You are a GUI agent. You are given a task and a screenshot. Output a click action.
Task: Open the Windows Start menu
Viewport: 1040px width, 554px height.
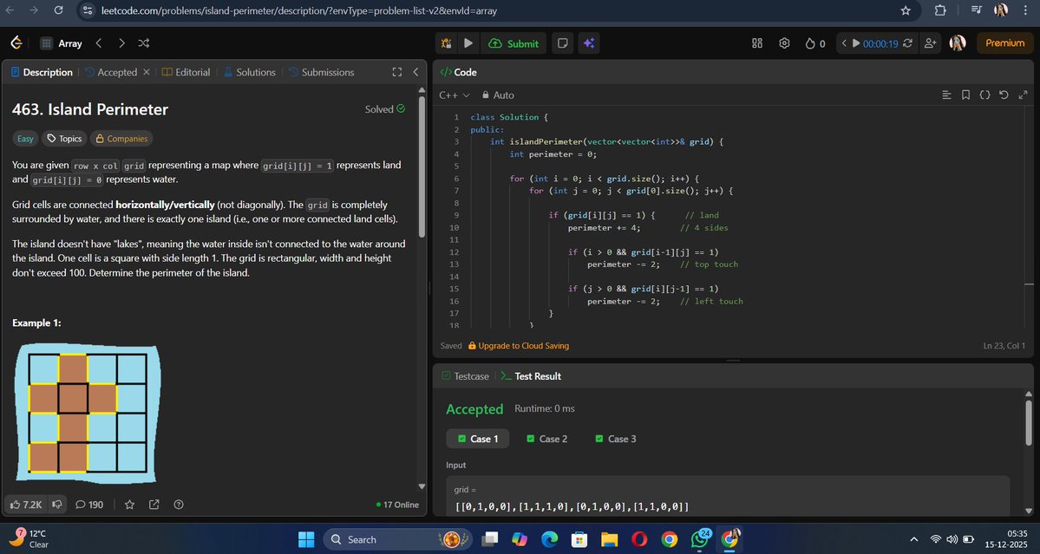(x=306, y=539)
